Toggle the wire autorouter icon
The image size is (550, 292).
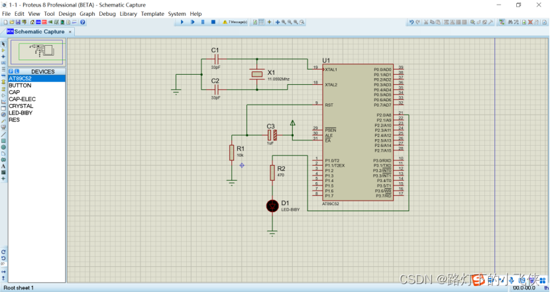(x=502, y=22)
